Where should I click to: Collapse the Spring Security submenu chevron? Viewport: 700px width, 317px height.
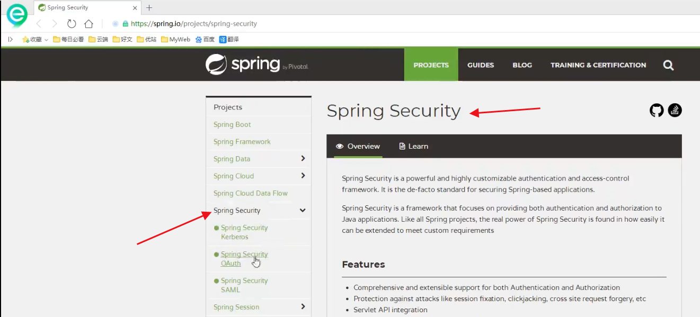click(x=303, y=210)
